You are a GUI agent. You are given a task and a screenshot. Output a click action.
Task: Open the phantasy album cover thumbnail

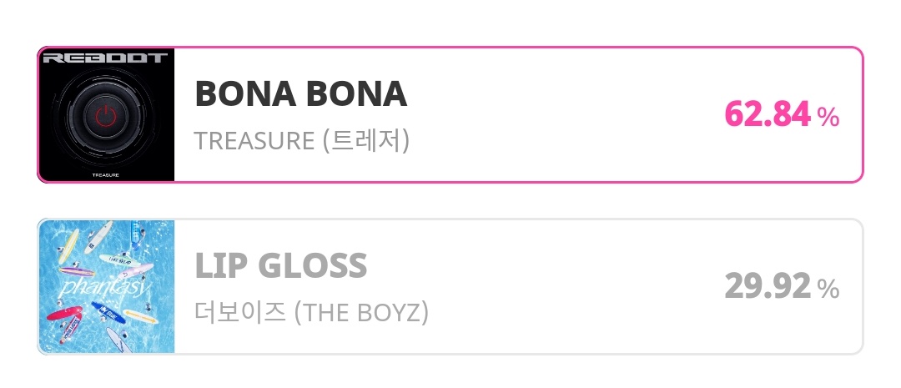[106, 287]
